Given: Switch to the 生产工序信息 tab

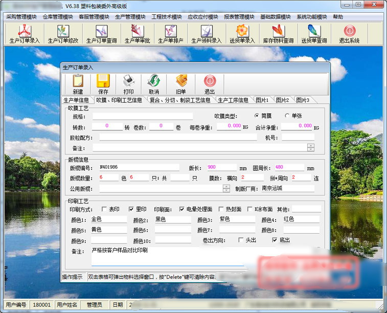Looking at the screenshot, I should click(x=233, y=100).
